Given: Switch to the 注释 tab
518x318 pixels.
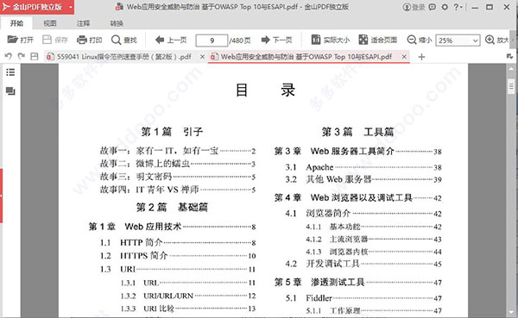Looking at the screenshot, I should click(x=83, y=23).
